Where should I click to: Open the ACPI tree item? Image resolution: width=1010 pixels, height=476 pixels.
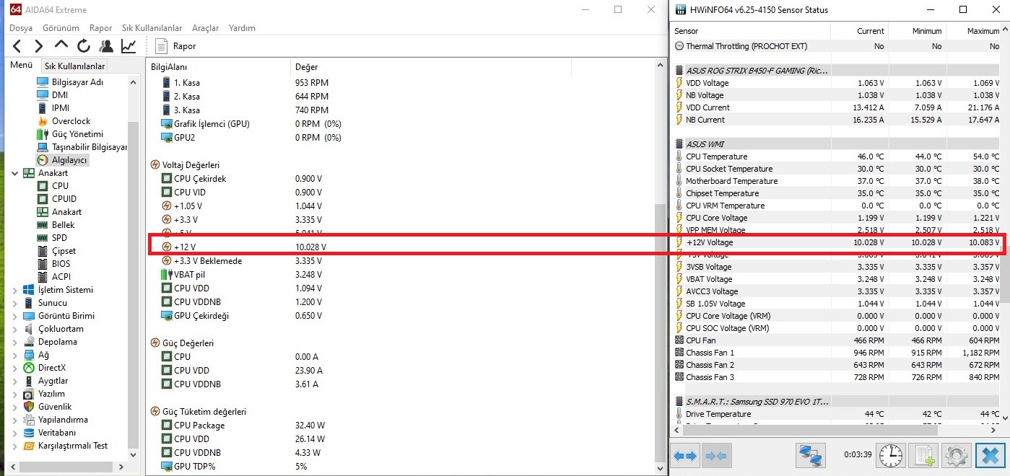click(61, 277)
